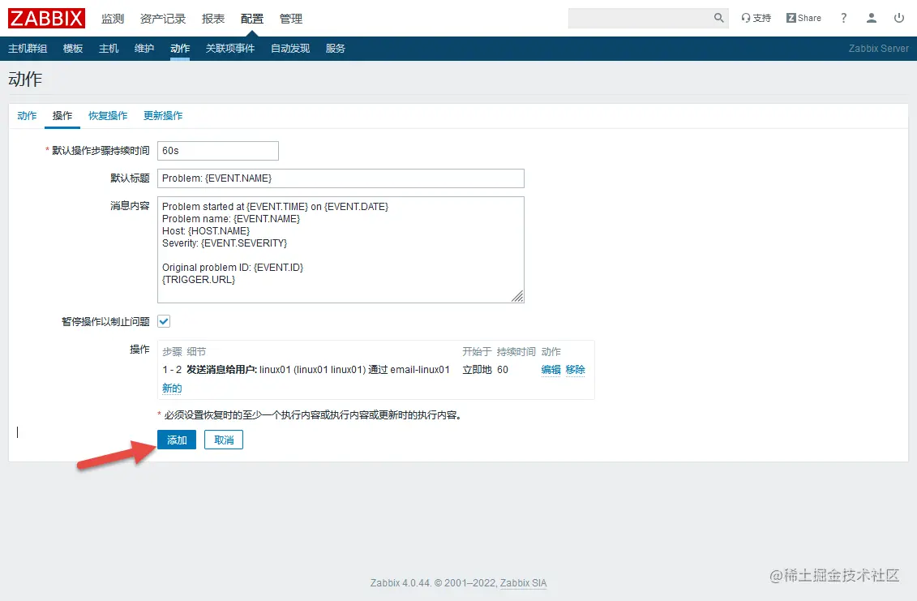The width and height of the screenshot is (917, 601).
Task: Switch to the 恢复操作 tab
Action: (108, 116)
